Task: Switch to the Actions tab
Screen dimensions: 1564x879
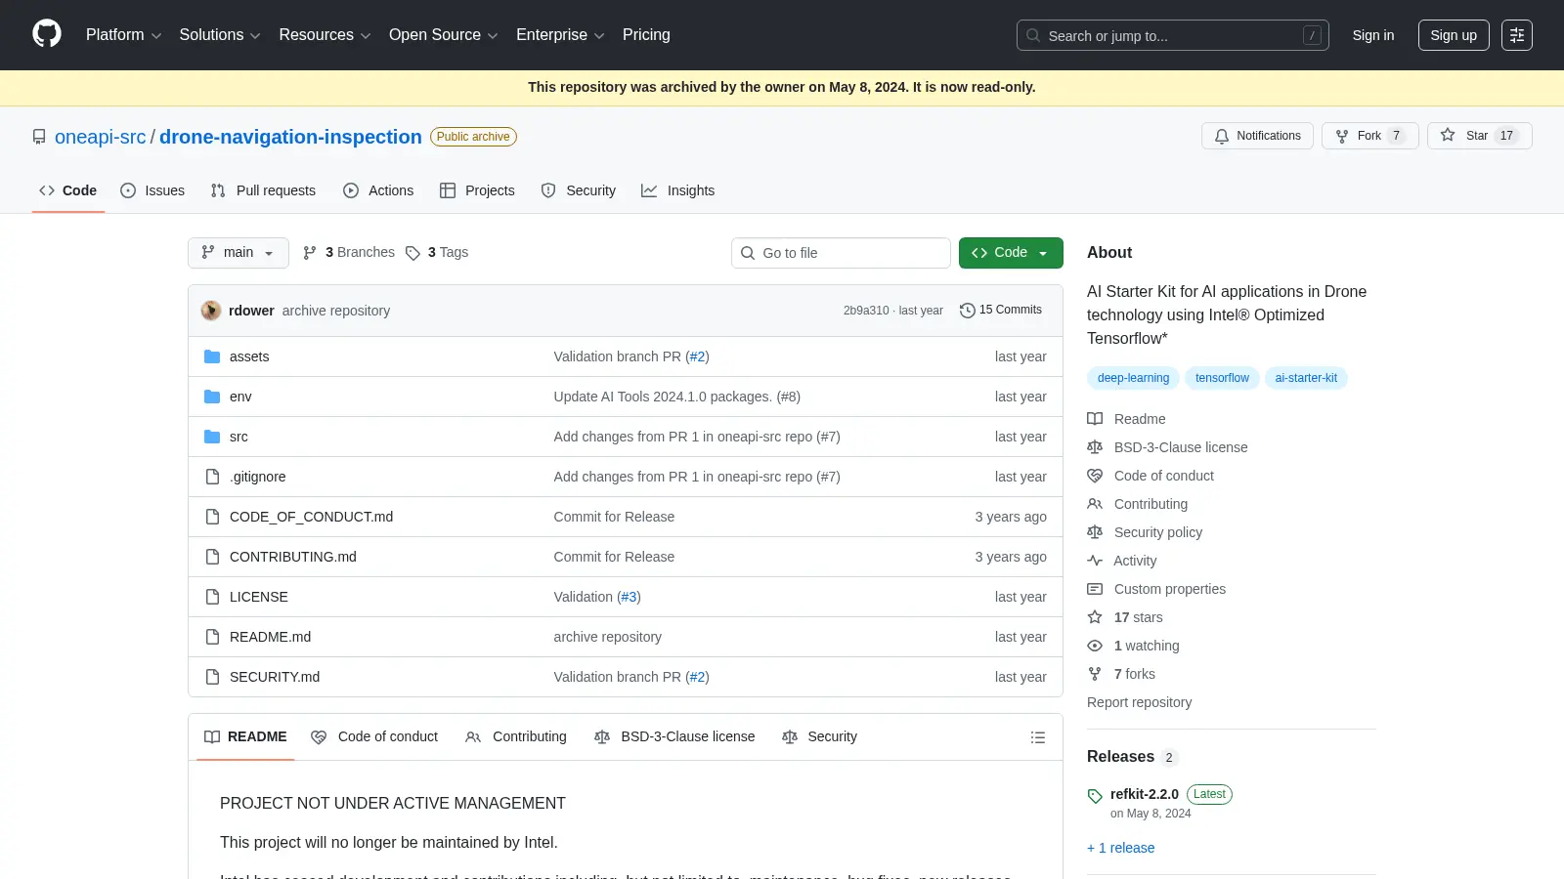Action: point(378,190)
